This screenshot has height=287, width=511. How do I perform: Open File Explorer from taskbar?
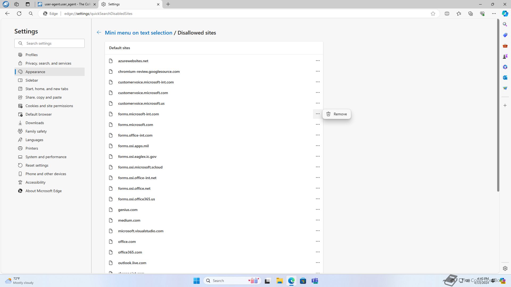279,281
